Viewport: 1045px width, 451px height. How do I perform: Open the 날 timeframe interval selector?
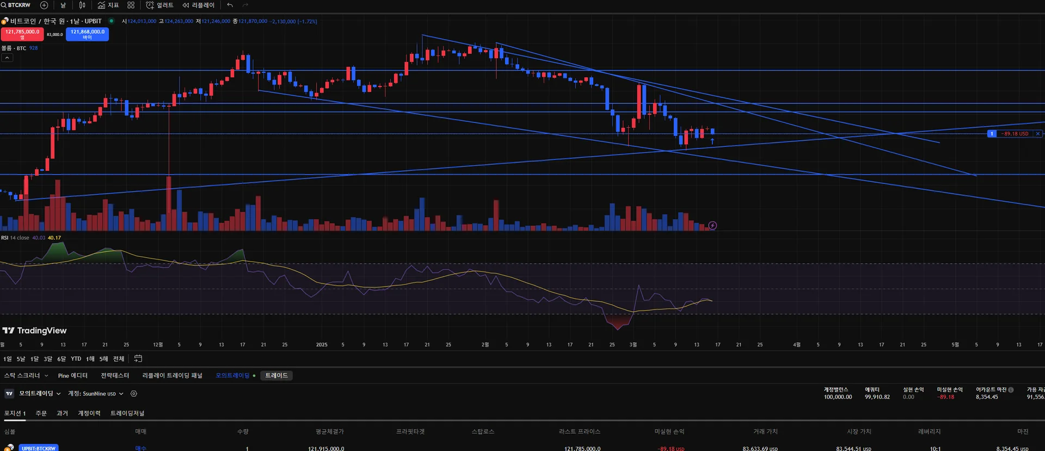point(63,5)
